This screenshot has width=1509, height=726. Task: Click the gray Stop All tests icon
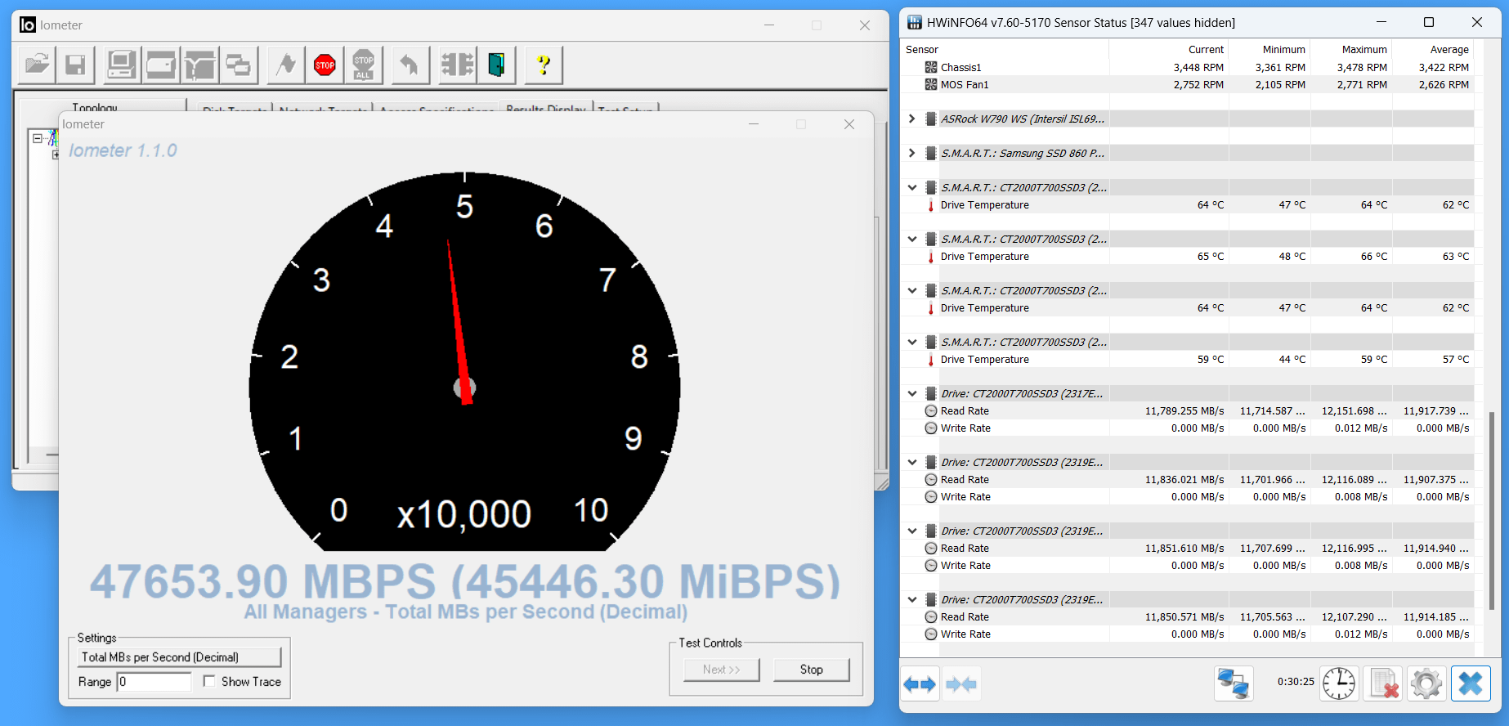[364, 64]
